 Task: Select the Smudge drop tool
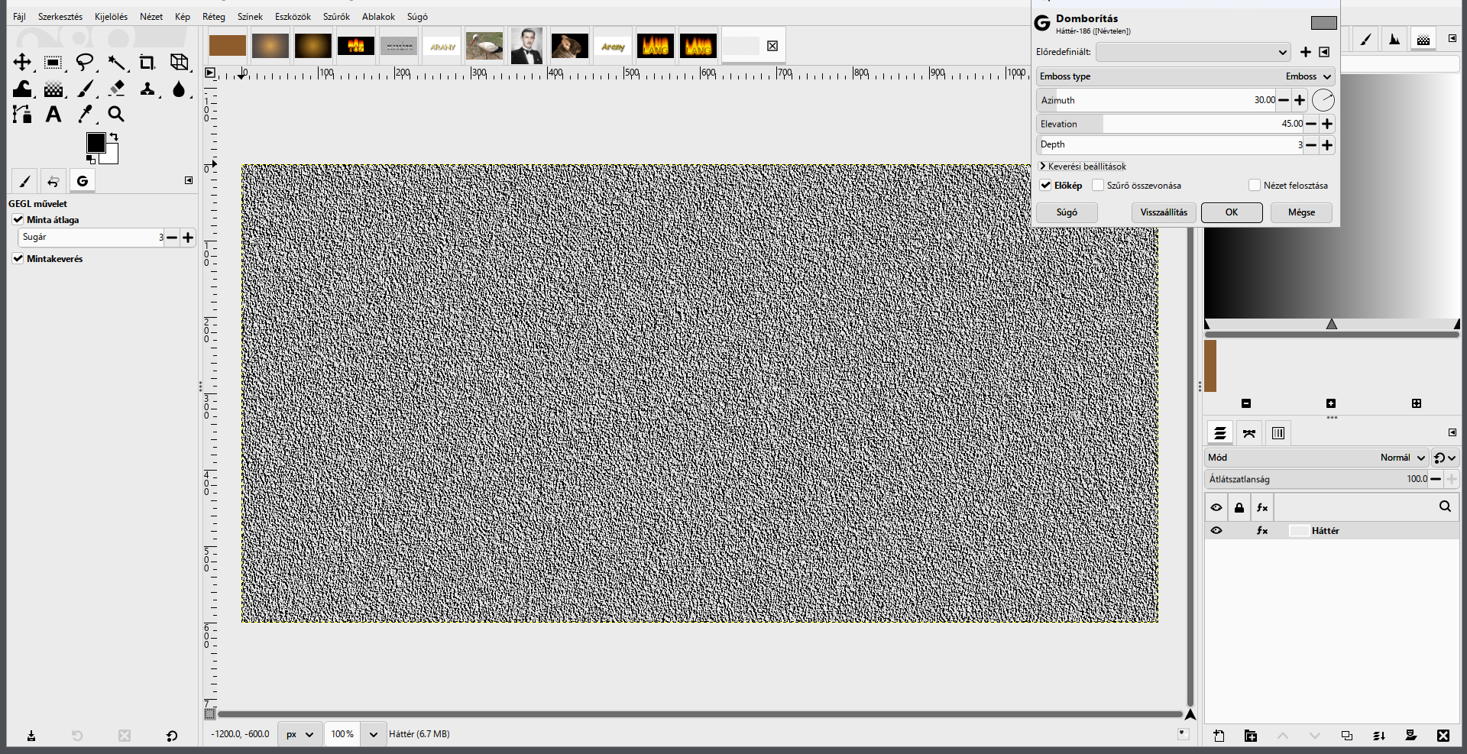click(x=179, y=89)
